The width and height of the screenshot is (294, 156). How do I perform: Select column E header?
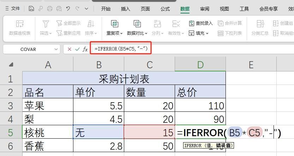point(251,65)
